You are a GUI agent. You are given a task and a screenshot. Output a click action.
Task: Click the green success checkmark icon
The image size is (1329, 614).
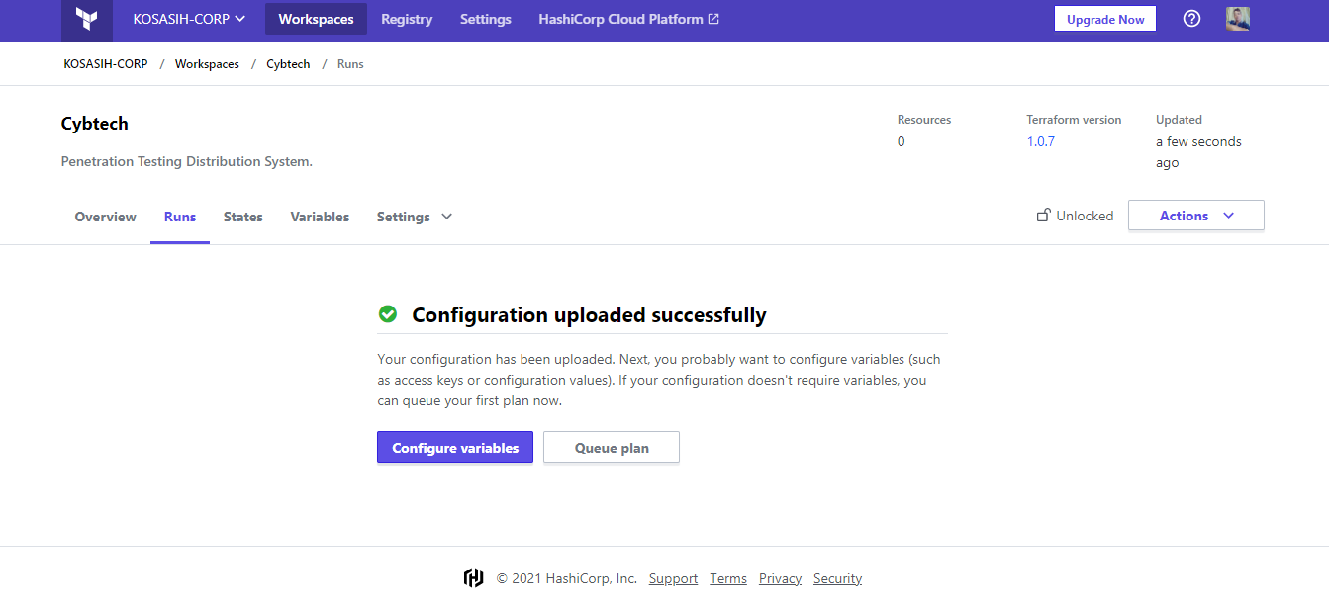(x=388, y=314)
